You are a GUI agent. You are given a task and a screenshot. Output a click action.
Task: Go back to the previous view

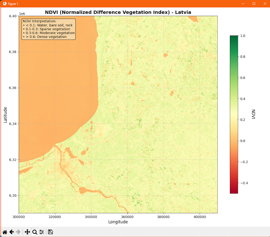[x=12, y=232]
